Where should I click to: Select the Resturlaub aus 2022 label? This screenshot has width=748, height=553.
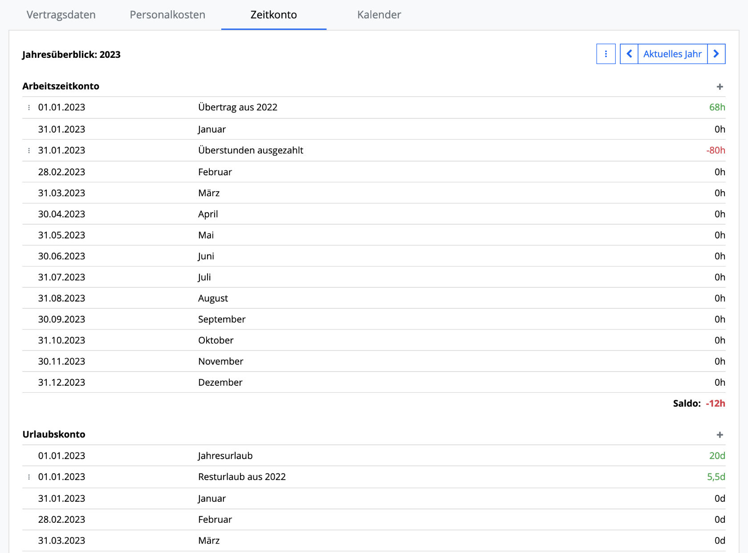(x=242, y=477)
